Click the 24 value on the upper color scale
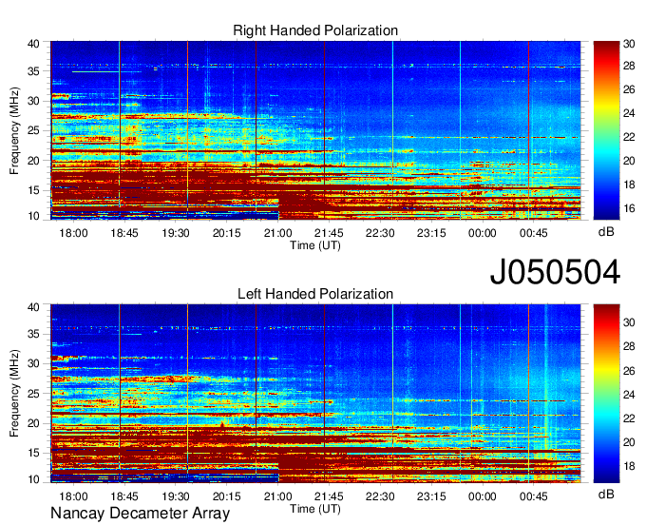Image resolution: width=646 pixels, height=525 pixels. click(x=629, y=113)
